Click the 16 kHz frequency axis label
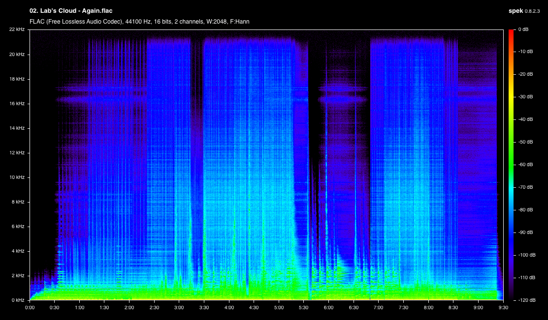548x320 pixels. (17, 104)
